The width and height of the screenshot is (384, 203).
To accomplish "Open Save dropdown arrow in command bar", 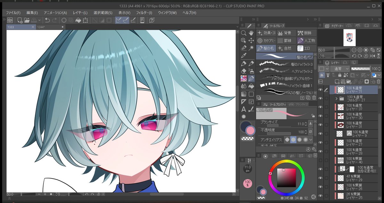I will click(39, 20).
